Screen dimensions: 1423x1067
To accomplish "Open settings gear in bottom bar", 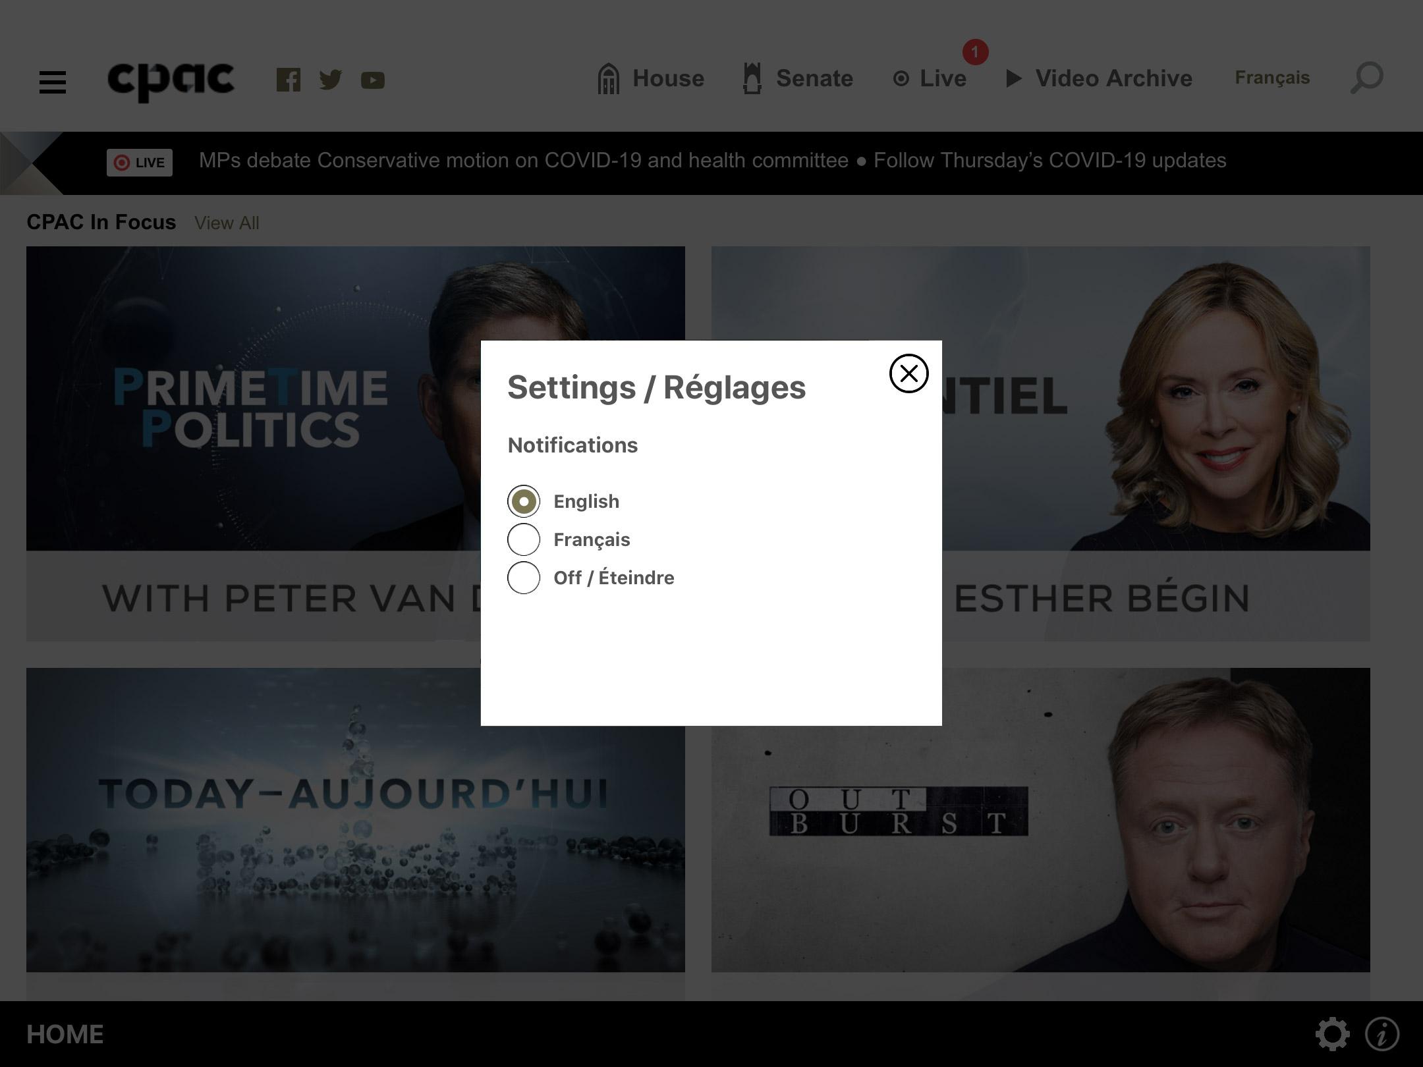I will pos(1332,1034).
